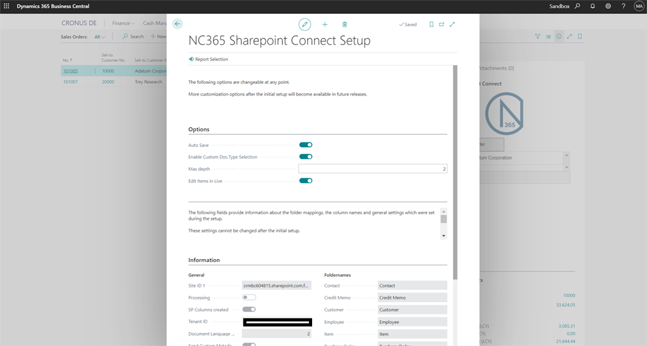Click Sell-to Customer No. column header
The image size is (647, 346).
coord(114,57)
